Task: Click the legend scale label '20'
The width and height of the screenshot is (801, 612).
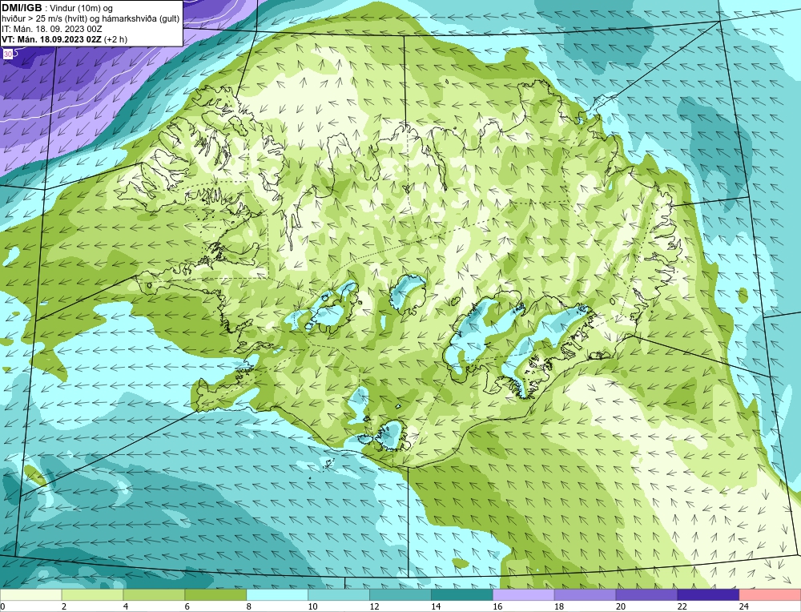Action: click(621, 606)
